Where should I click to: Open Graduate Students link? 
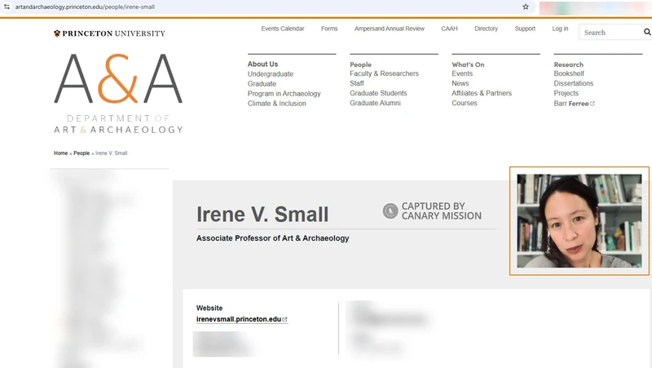click(378, 93)
